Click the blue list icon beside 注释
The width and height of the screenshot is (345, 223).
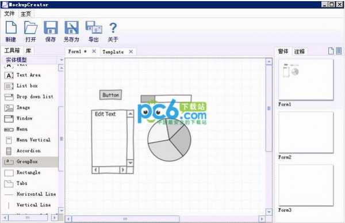pyautogui.click(x=339, y=51)
